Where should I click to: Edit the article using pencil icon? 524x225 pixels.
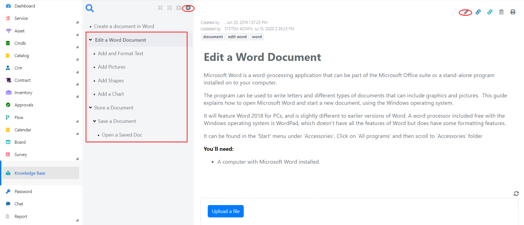point(466,12)
